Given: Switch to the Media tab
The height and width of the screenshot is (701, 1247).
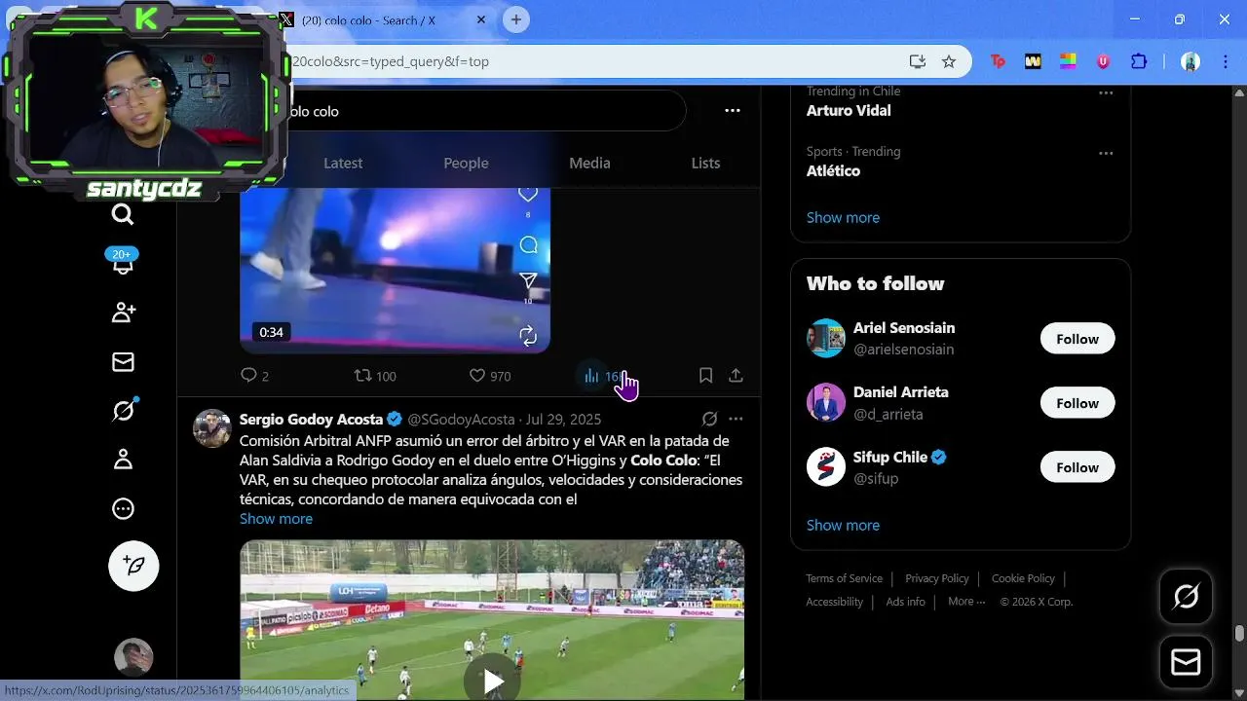Looking at the screenshot, I should tap(589, 164).
